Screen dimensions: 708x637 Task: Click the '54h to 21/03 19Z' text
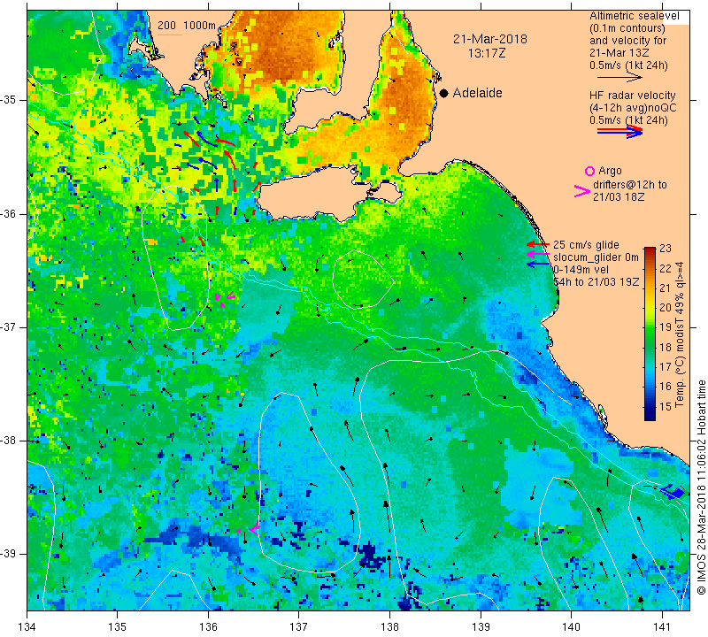[x=596, y=282]
